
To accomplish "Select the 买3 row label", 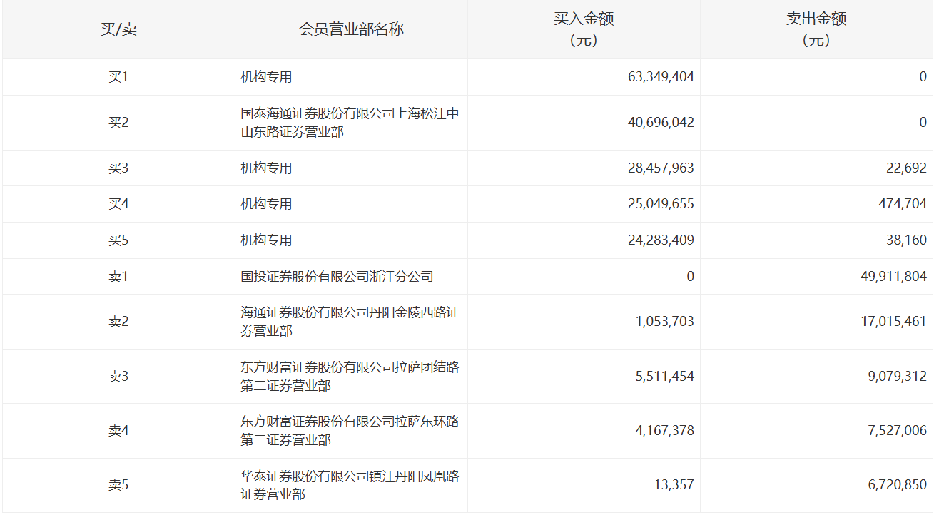I will pyautogui.click(x=118, y=168).
